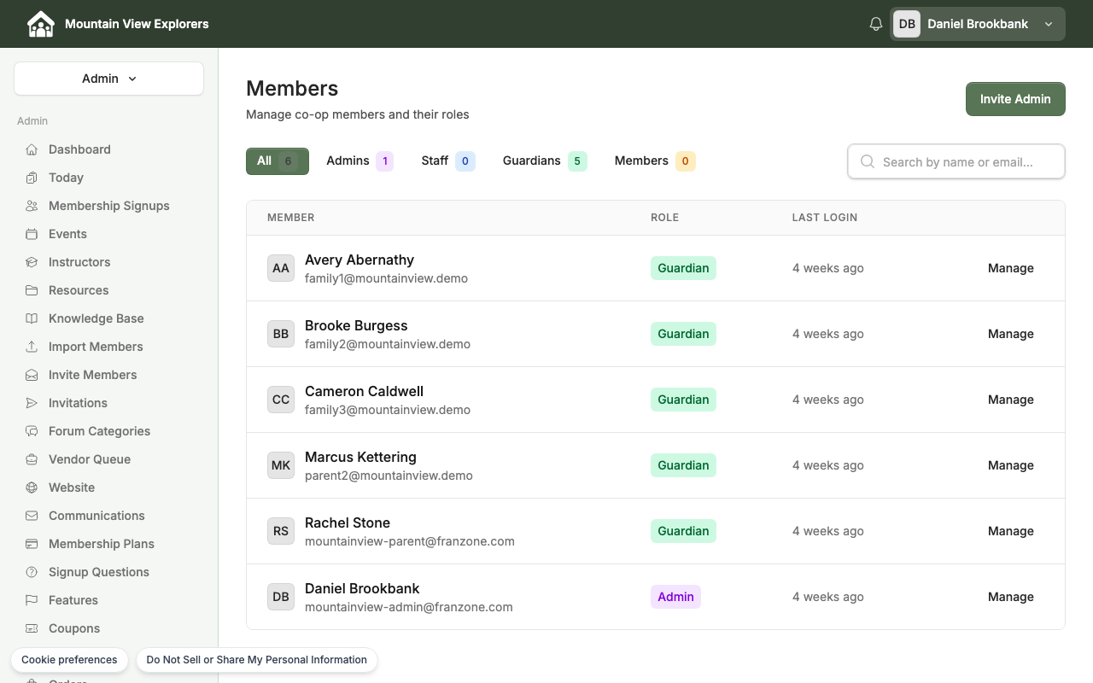Image resolution: width=1093 pixels, height=683 pixels.
Task: Click the Import Members upload icon
Action: [x=32, y=347]
